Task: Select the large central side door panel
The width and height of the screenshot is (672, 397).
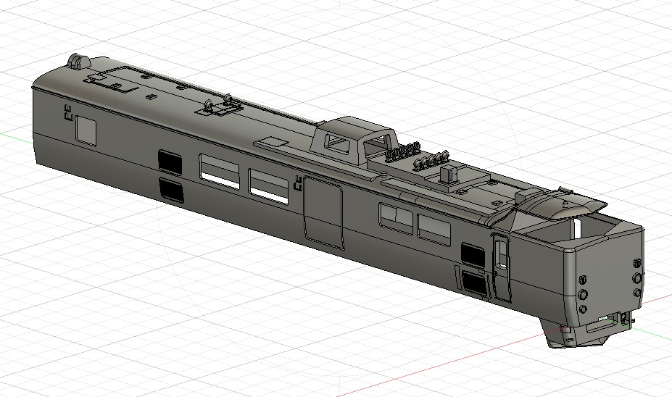Action: coord(323,213)
